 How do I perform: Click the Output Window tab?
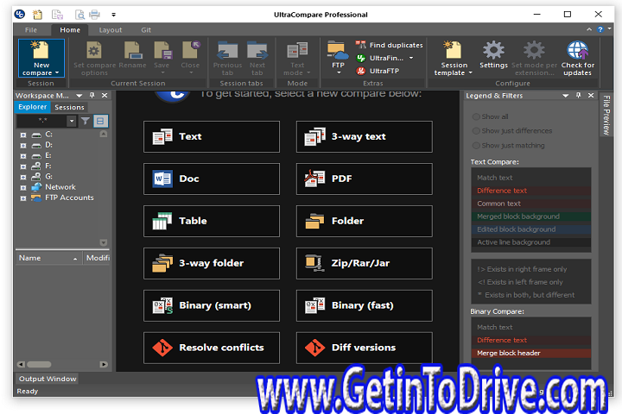pos(48,379)
